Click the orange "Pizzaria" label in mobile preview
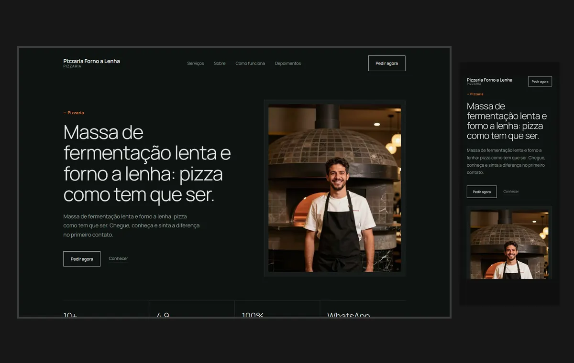Viewport: 574px width, 363px height. [475, 94]
